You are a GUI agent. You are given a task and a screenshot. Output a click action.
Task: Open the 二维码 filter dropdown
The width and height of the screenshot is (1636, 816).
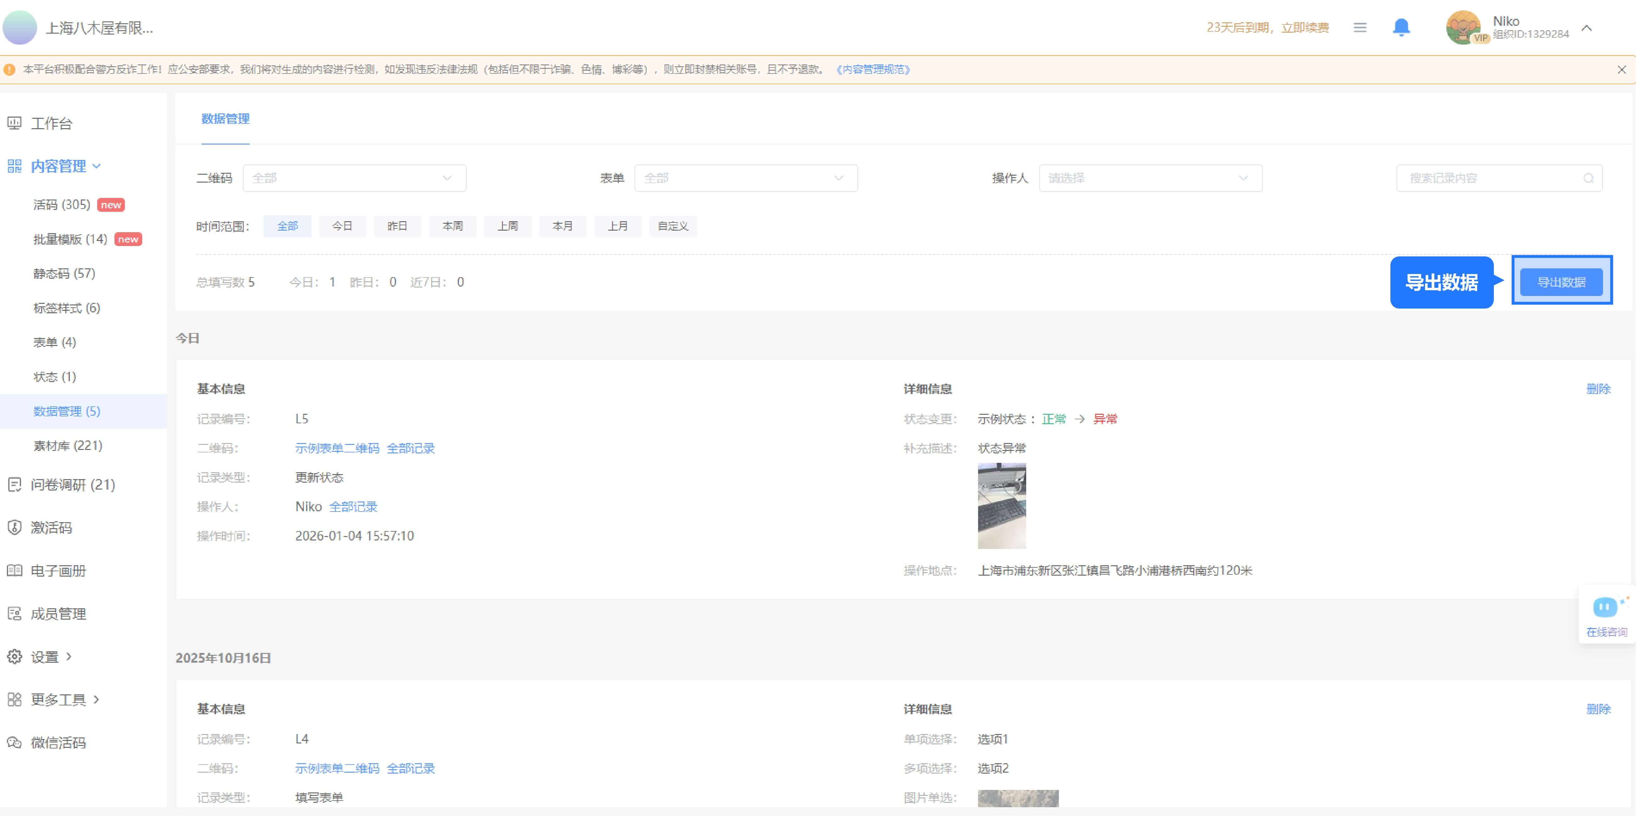[x=354, y=178]
